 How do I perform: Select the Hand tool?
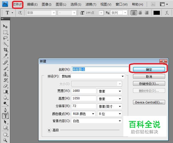(5, 134)
